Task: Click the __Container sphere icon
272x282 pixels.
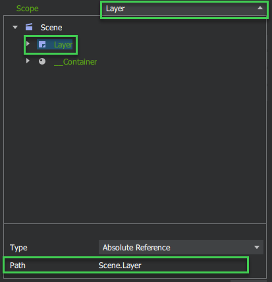Action: point(42,61)
